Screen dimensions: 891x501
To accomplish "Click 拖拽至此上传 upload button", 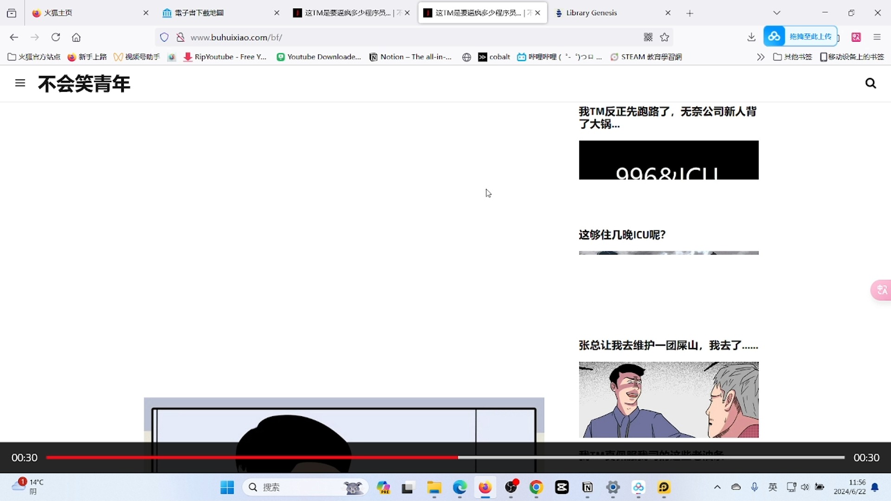I will point(801,36).
